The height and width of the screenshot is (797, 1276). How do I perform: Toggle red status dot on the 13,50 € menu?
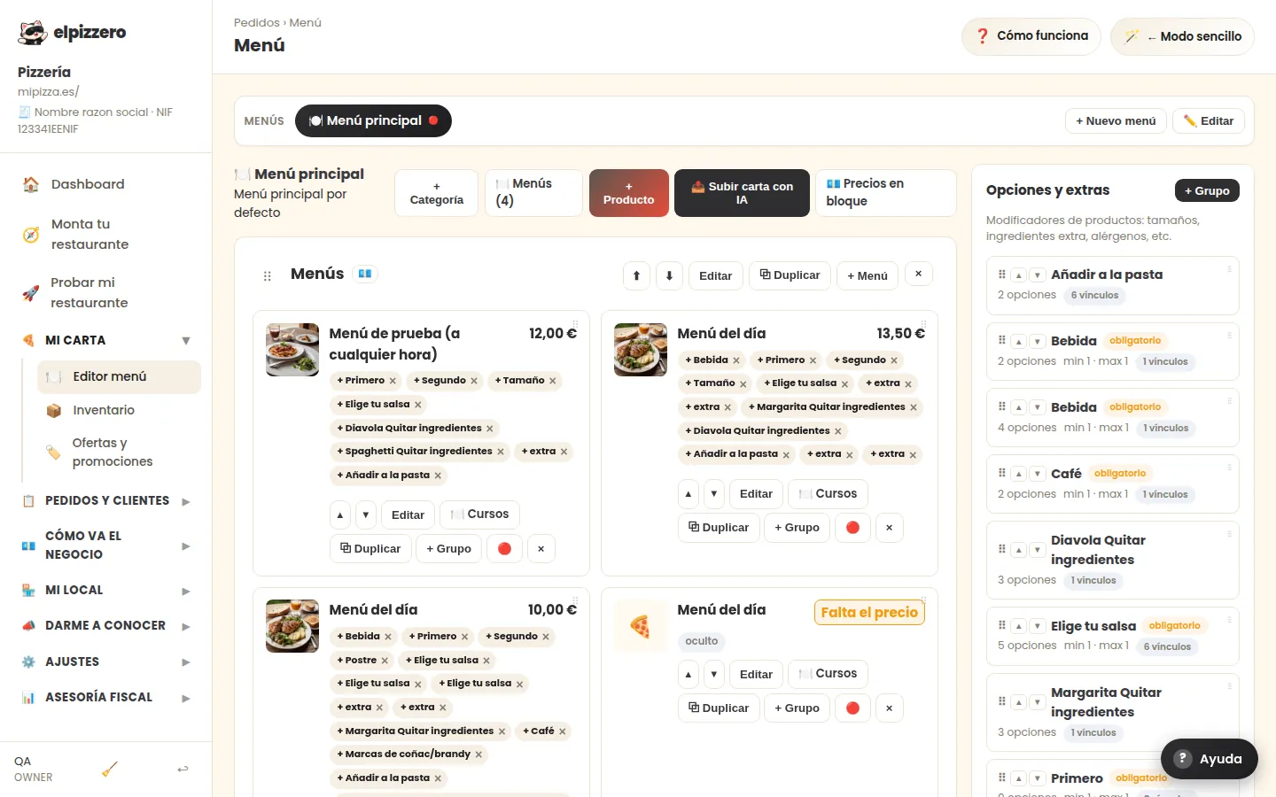(x=852, y=528)
